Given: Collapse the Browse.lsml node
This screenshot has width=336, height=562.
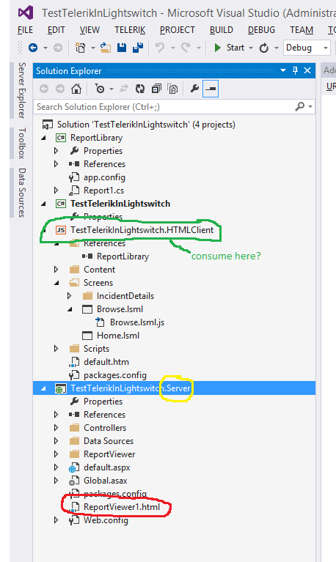Looking at the screenshot, I should pos(70,309).
